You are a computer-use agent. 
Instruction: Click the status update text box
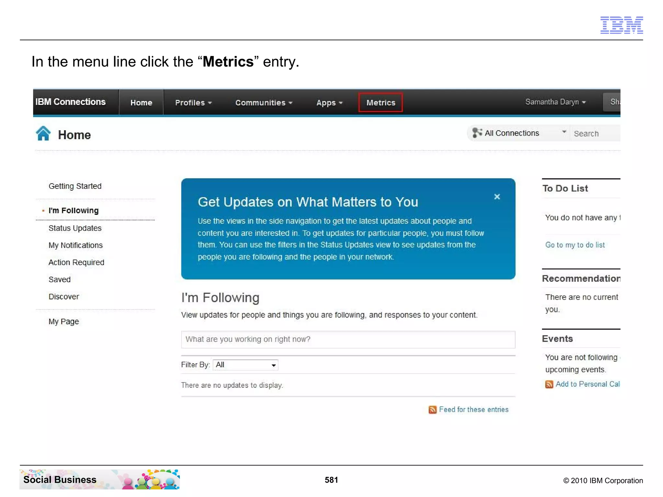pos(348,339)
